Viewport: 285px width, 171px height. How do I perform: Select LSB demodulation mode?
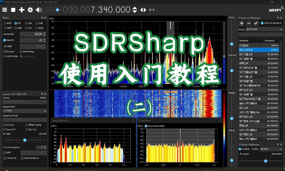(x=26, y=23)
